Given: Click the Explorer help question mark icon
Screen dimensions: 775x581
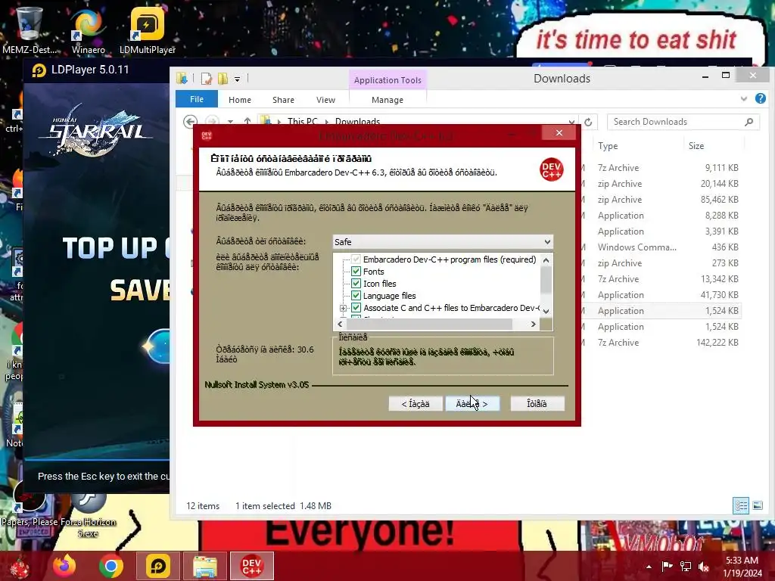Looking at the screenshot, I should pyautogui.click(x=760, y=98).
